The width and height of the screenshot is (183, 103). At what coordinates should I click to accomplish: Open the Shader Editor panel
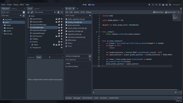click(114, 98)
